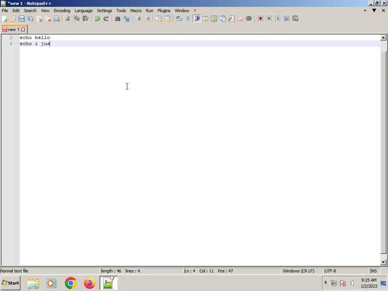Open the Search menu
388x291 pixels.
tap(30, 11)
